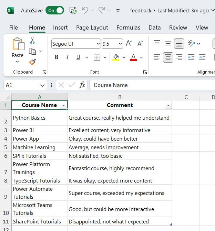Toggle Align Left
This screenshot has height=231, width=215.
[x=157, y=57]
